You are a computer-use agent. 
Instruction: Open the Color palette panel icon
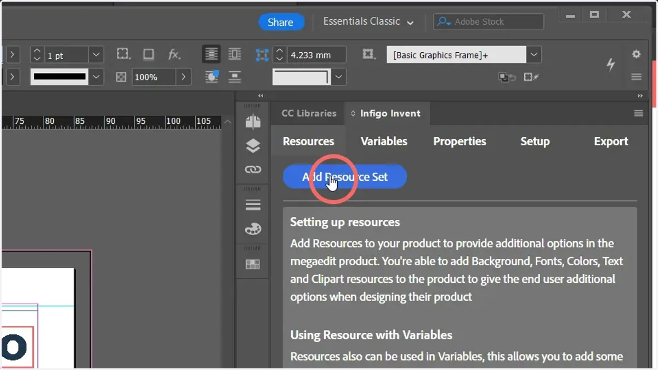point(253,229)
